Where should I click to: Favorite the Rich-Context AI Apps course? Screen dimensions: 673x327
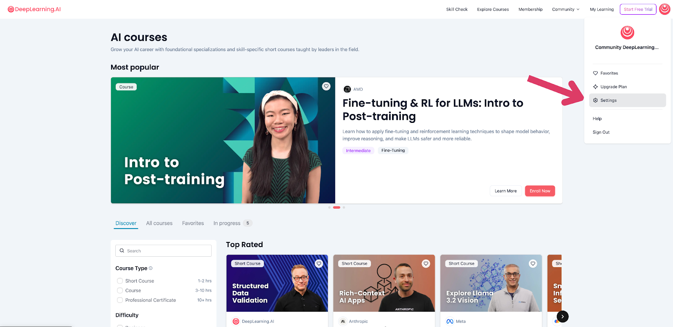(426, 263)
